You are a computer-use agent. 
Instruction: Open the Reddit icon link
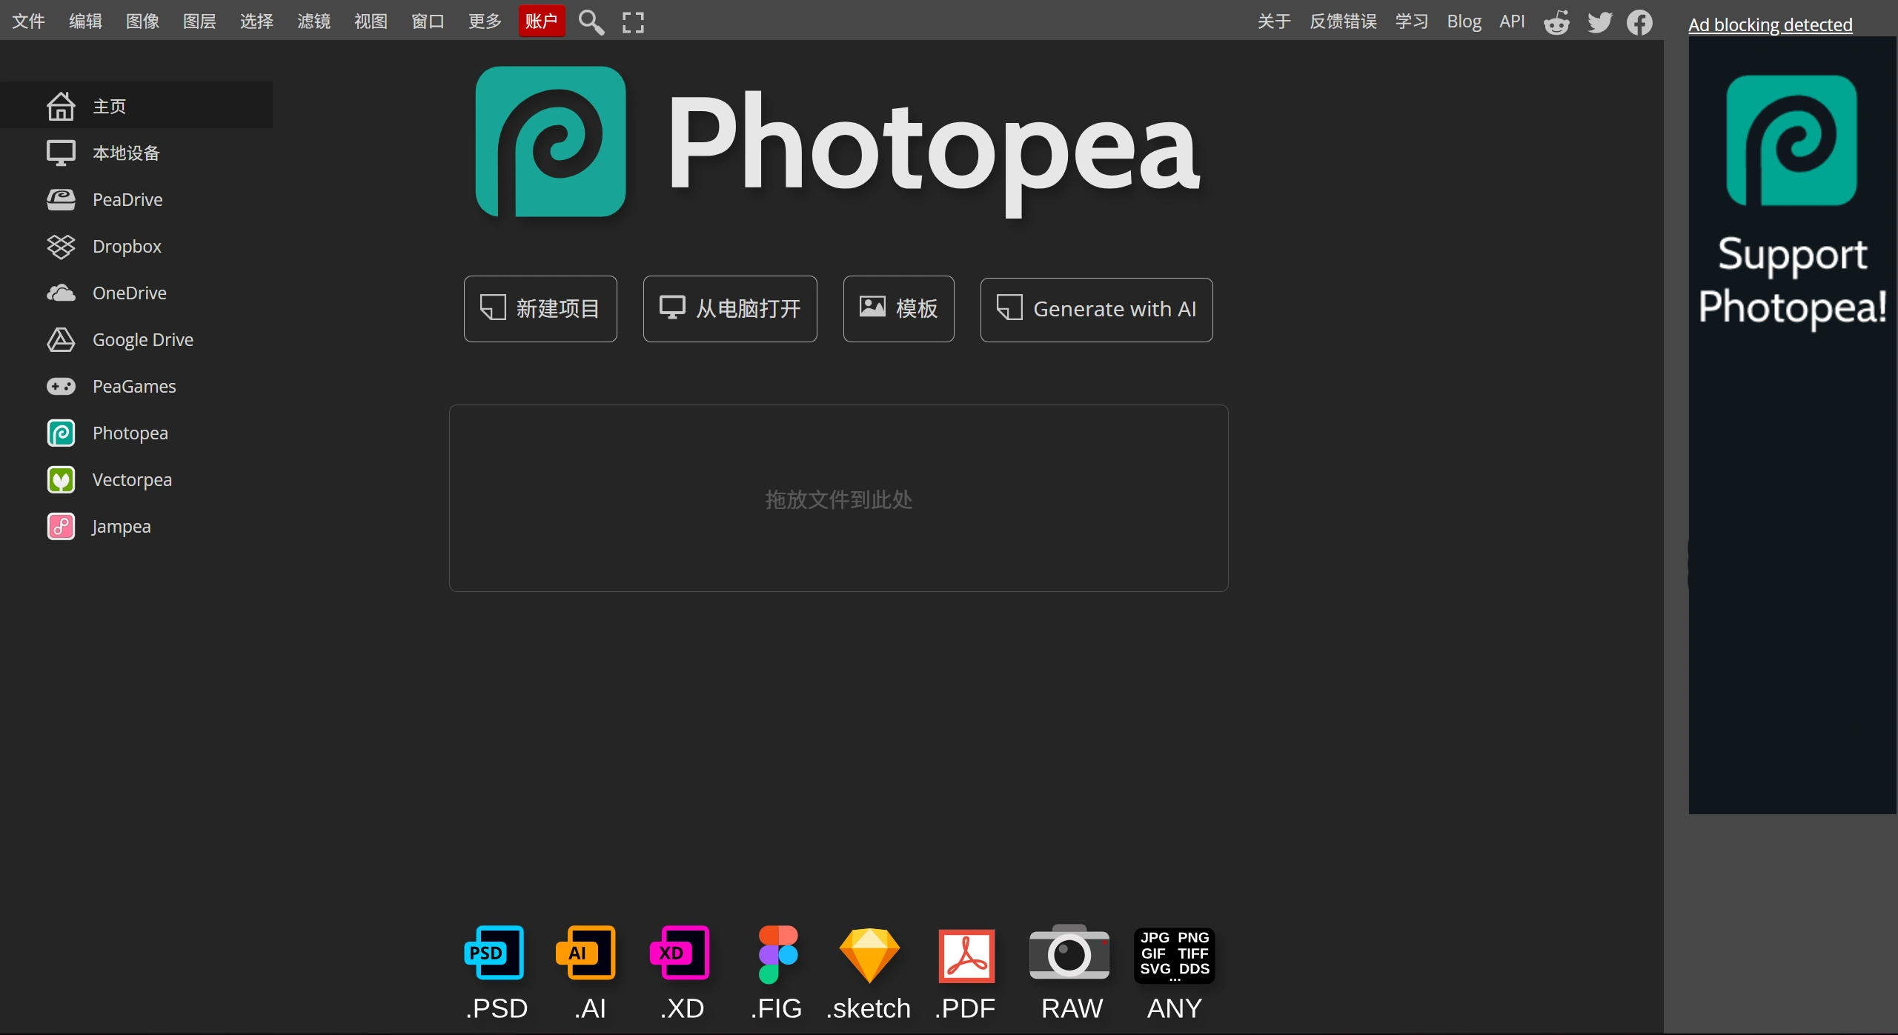(1556, 22)
